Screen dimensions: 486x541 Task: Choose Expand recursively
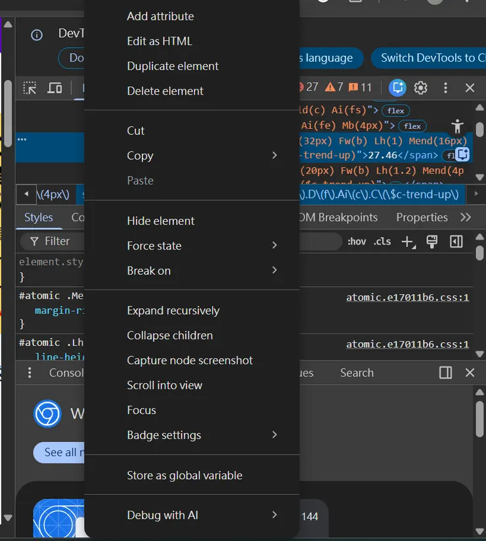pyautogui.click(x=192, y=311)
